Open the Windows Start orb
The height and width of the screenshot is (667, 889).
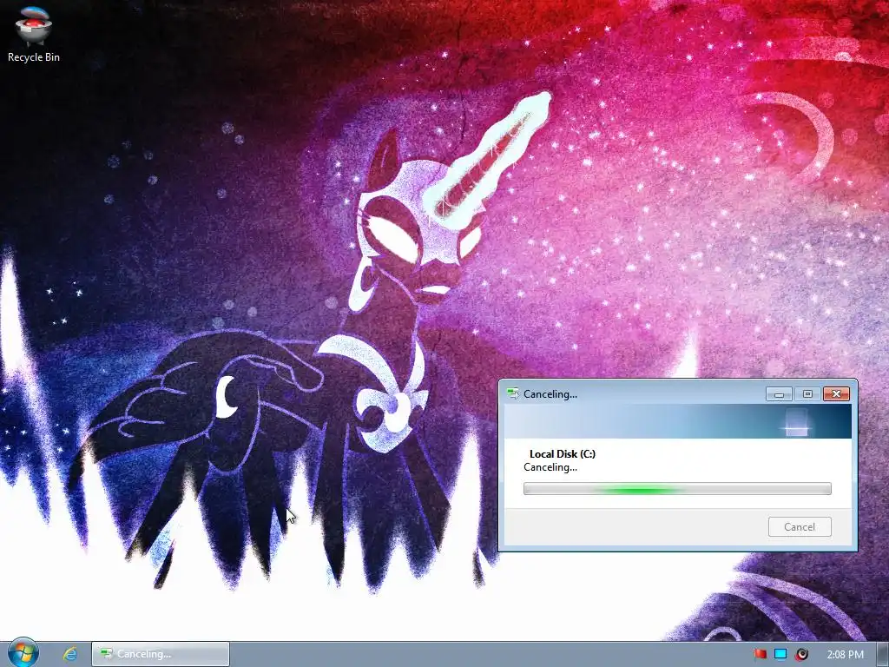[x=23, y=653]
